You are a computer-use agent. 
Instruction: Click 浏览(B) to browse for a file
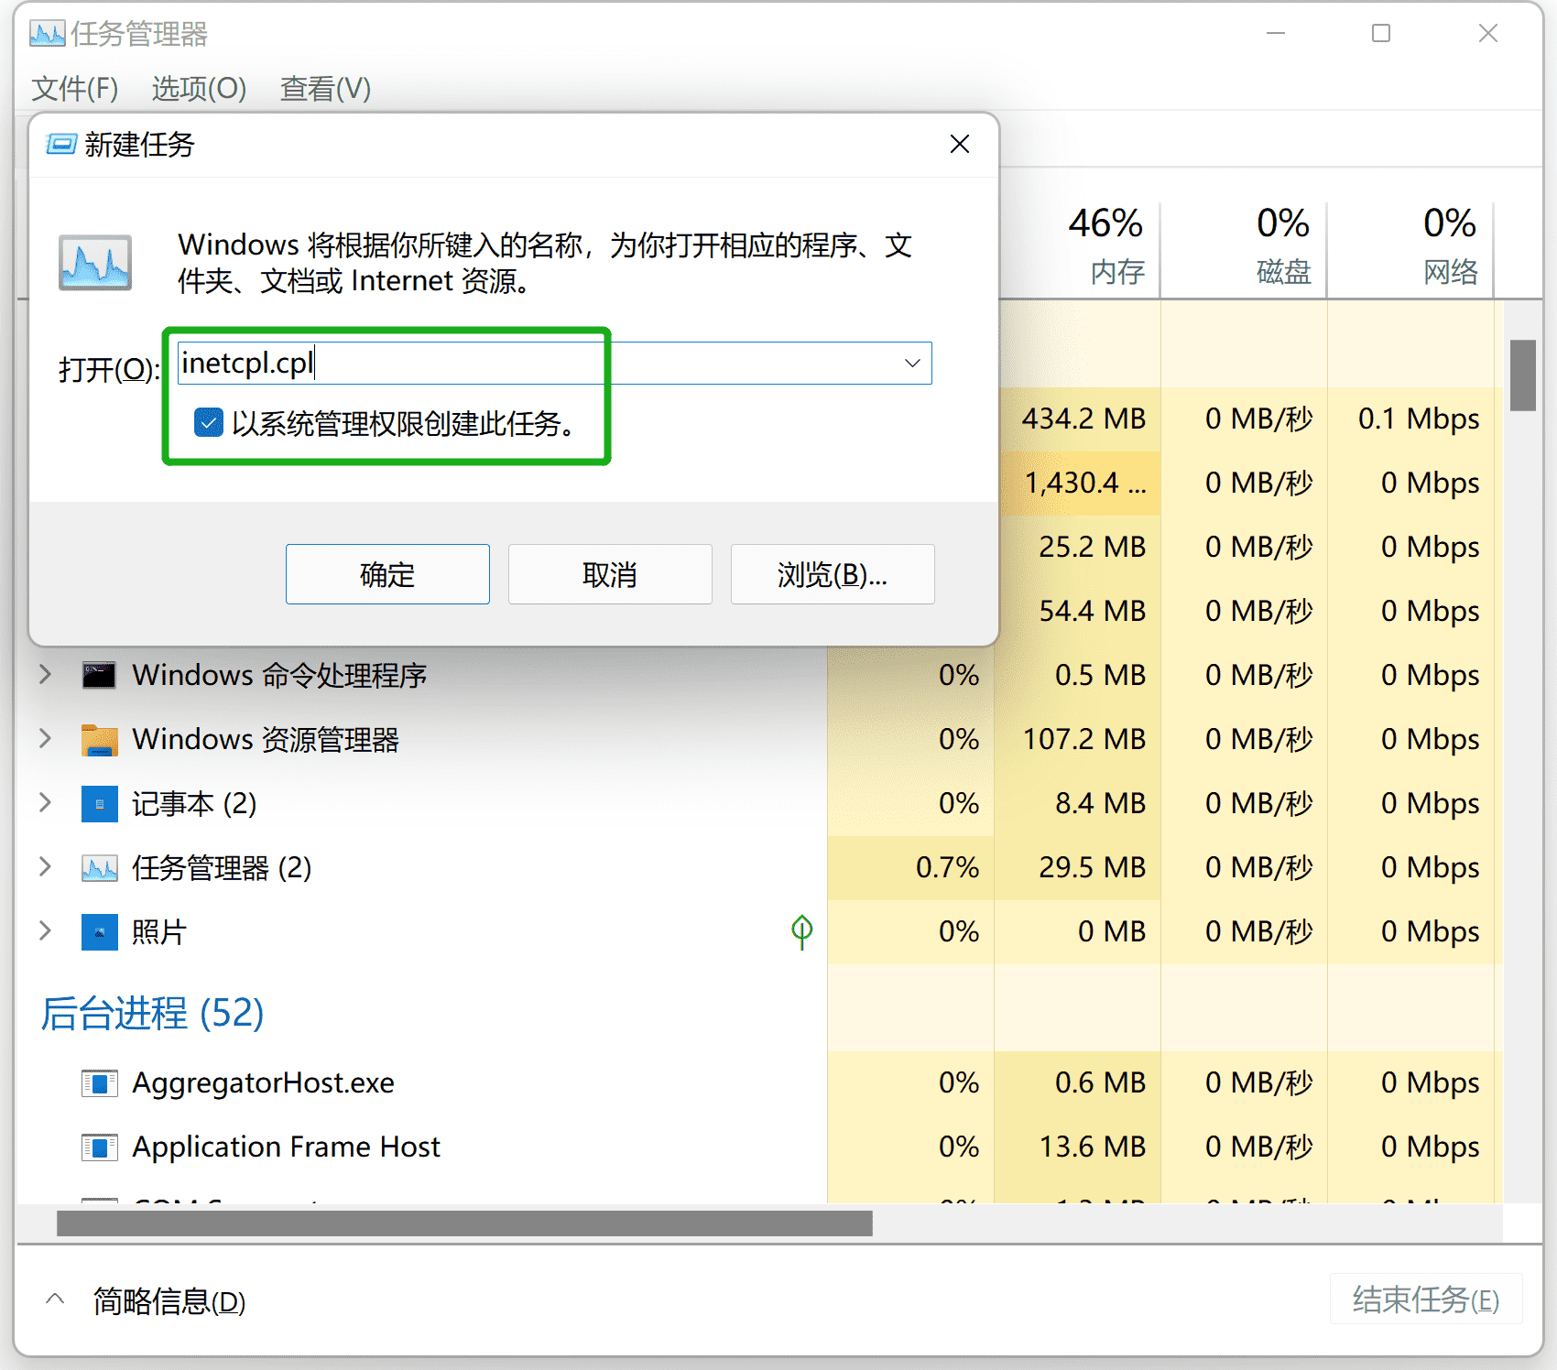pos(831,574)
